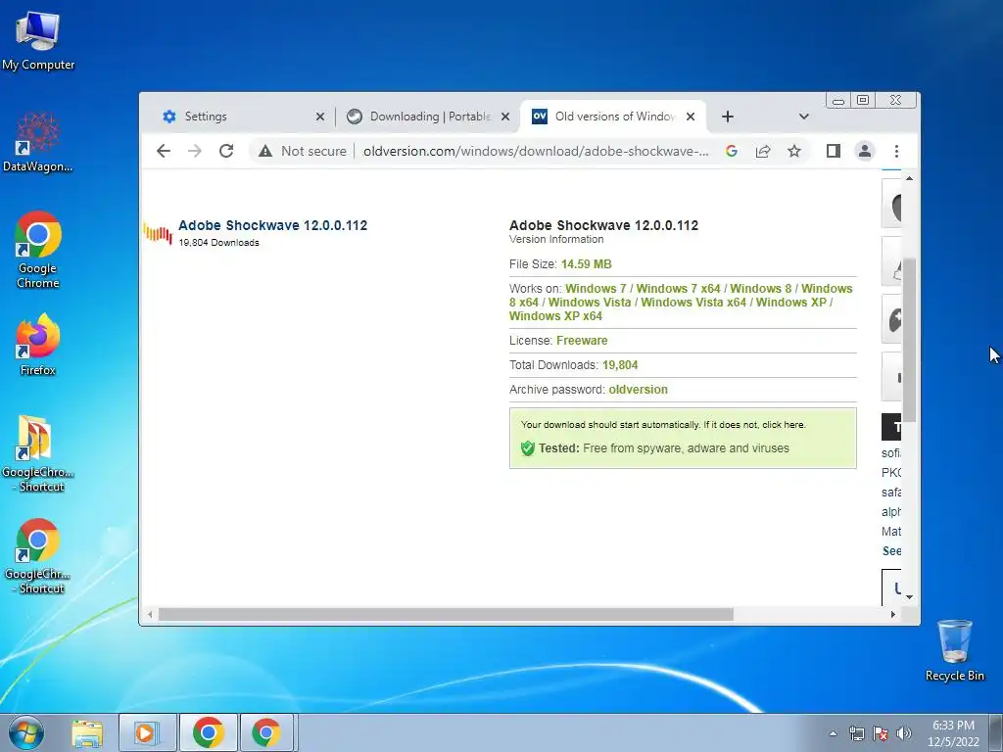
Task: Open the Adobe Shockwave 12.0.0.112 link
Action: tap(272, 225)
